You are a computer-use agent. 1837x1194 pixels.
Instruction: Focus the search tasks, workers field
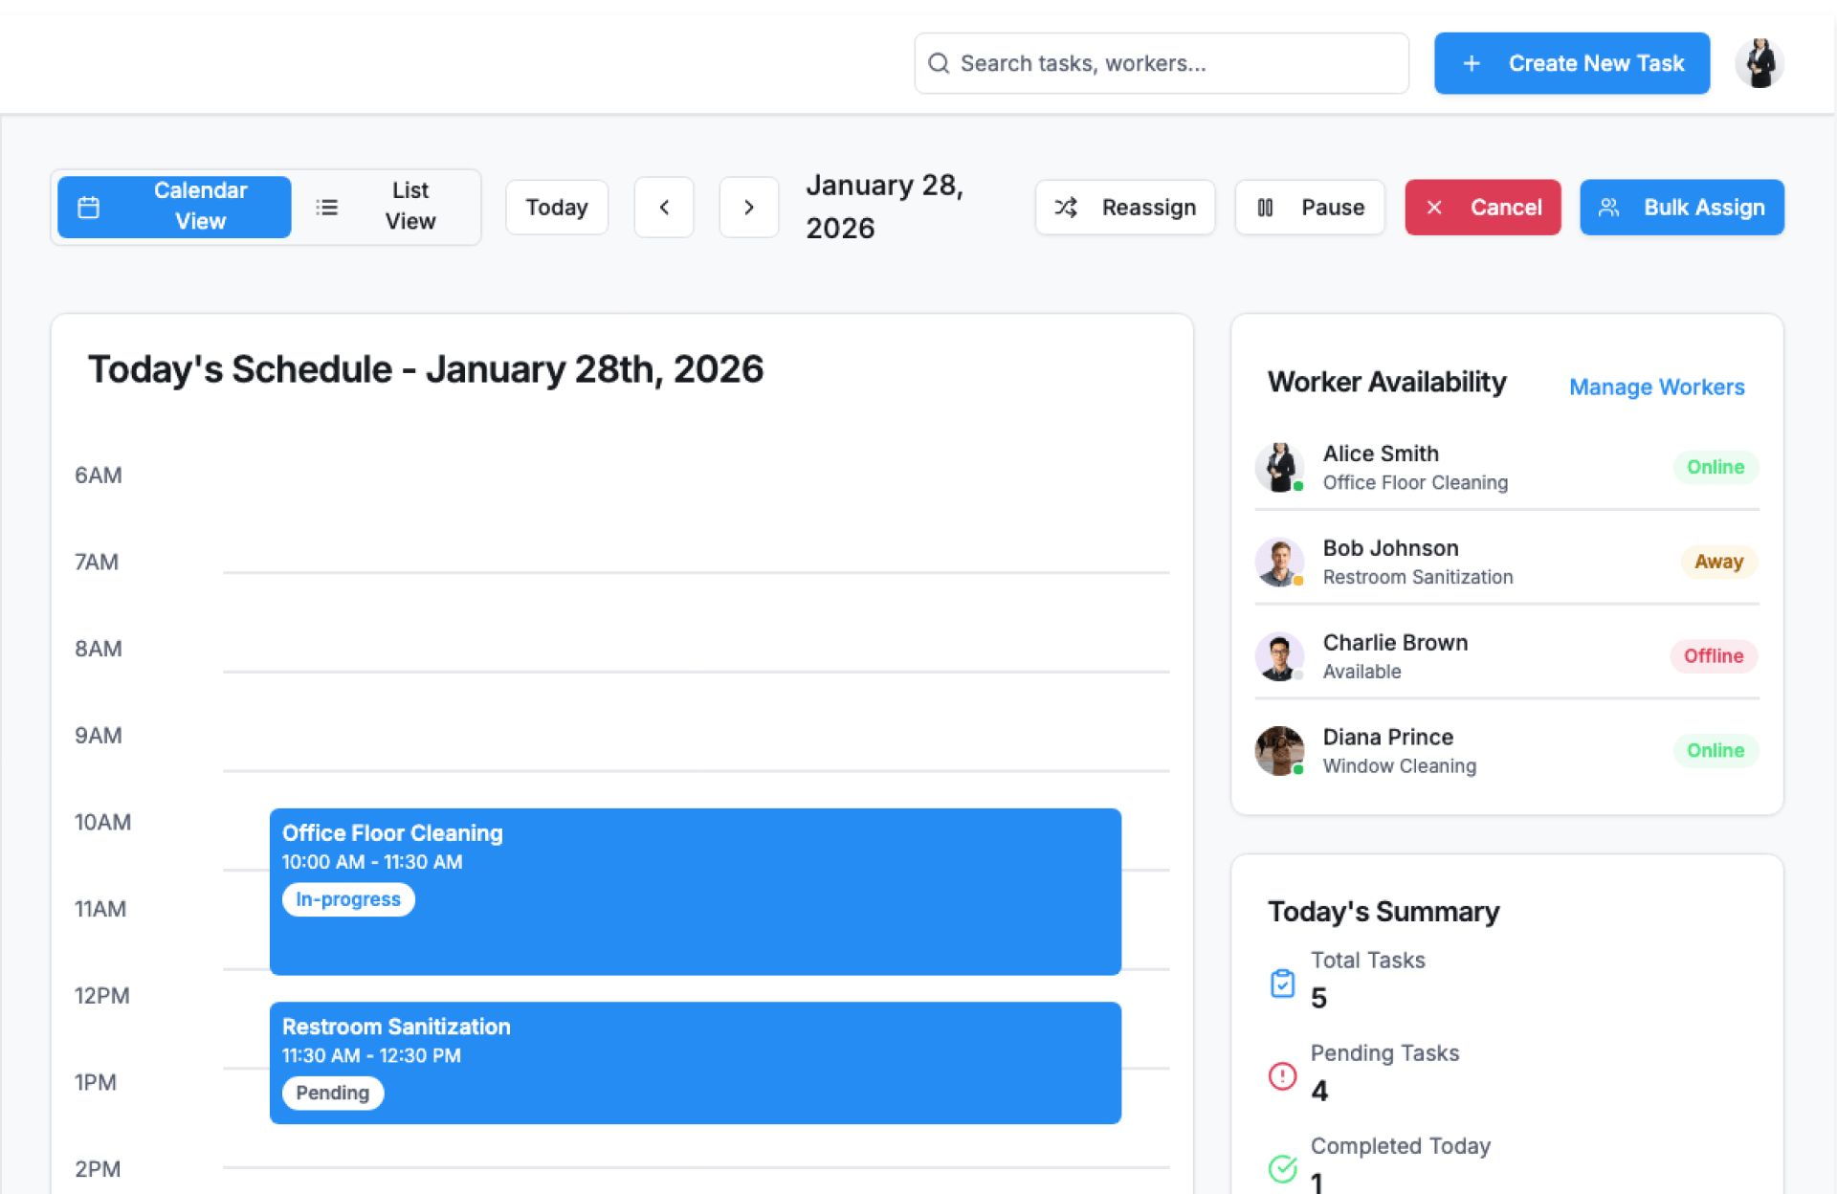point(1161,63)
